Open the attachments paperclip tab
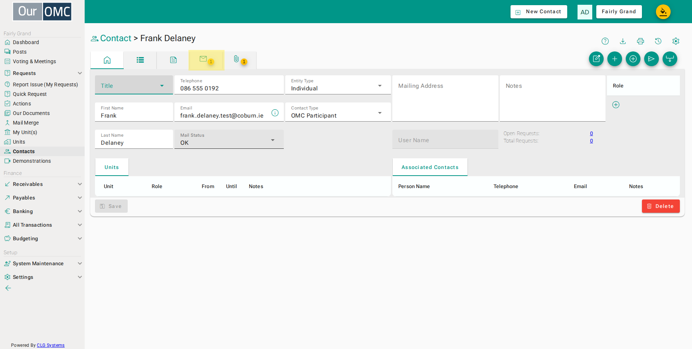The height and width of the screenshot is (349, 692). tap(240, 60)
